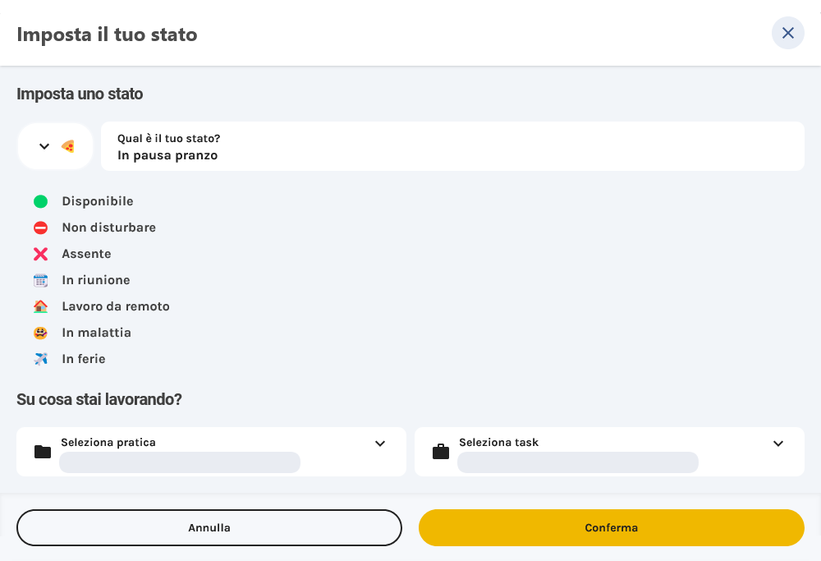Click the green Disponibile status icon

coord(40,201)
